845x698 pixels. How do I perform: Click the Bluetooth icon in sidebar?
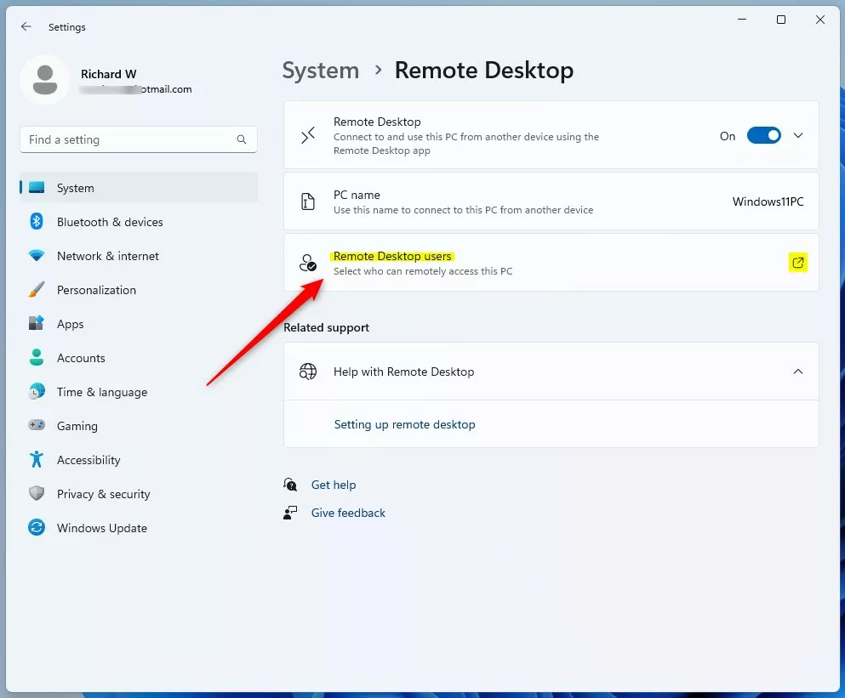point(36,221)
